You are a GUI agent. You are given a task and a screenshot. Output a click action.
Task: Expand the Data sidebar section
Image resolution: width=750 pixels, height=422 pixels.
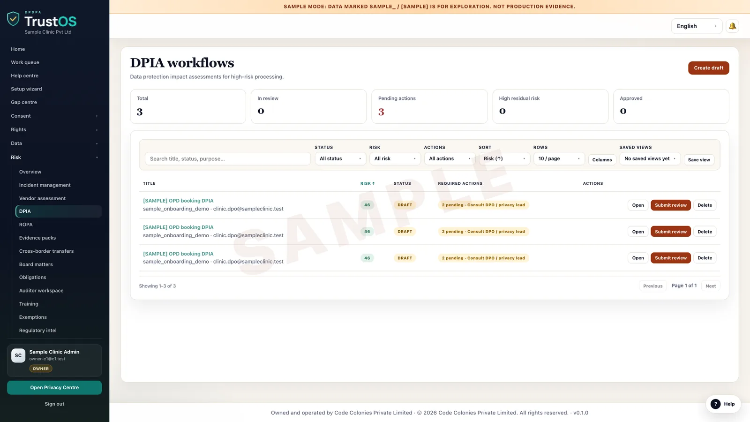pyautogui.click(x=54, y=143)
